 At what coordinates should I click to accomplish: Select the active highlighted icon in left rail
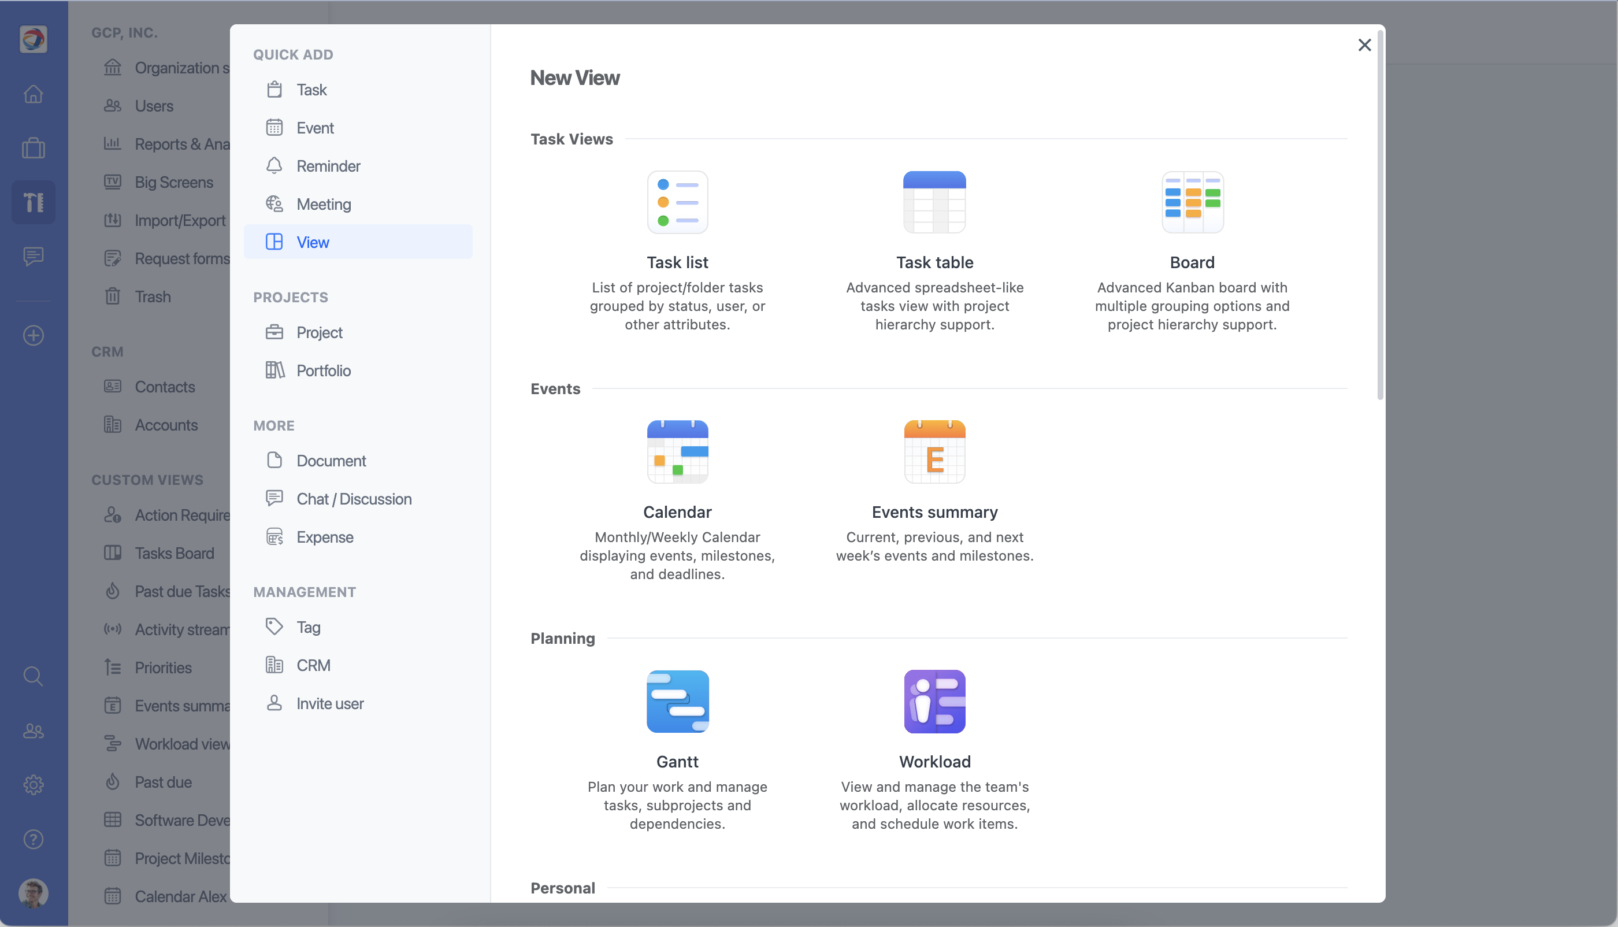[33, 202]
